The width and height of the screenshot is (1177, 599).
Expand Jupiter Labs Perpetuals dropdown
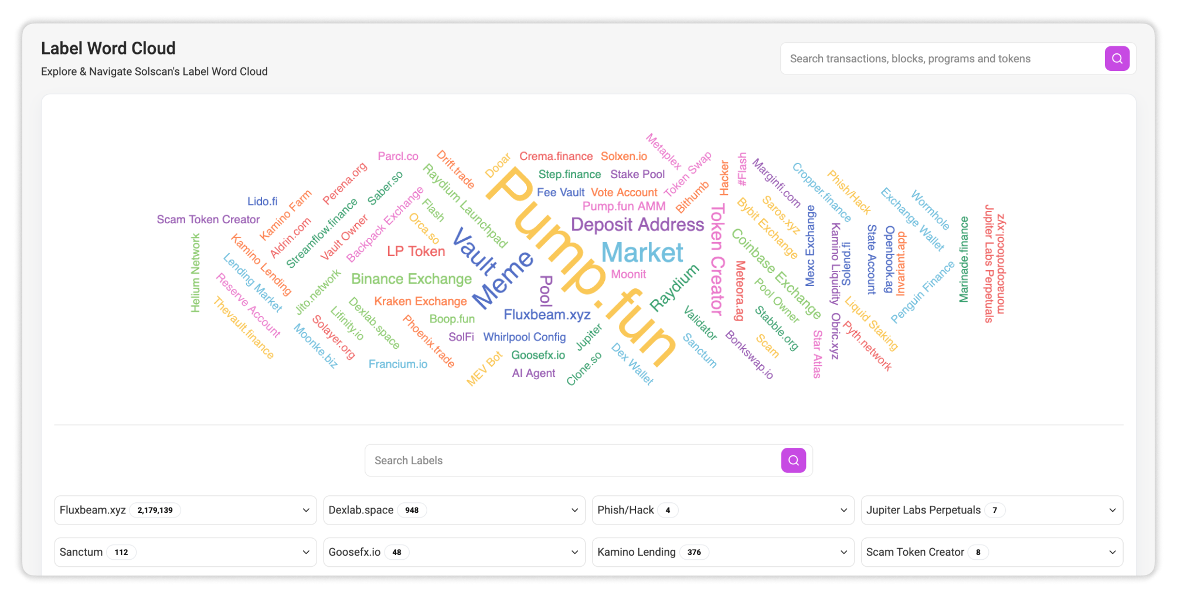click(1112, 510)
